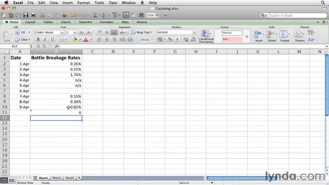Open the Fill dropdown in Edit group

29,32
